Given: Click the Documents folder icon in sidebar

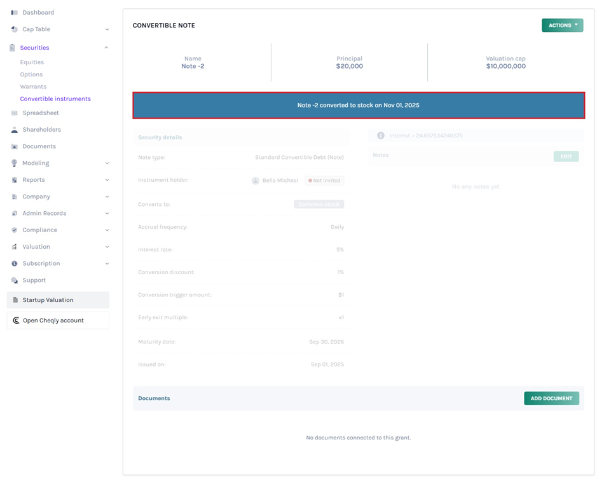Looking at the screenshot, I should 14,147.
